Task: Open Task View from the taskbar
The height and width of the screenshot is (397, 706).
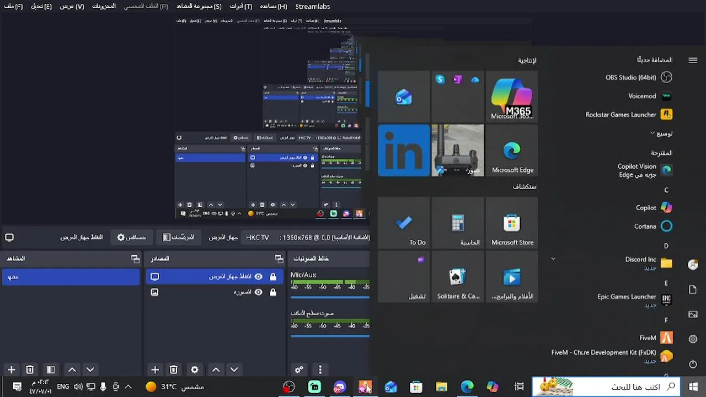Action: [x=518, y=387]
